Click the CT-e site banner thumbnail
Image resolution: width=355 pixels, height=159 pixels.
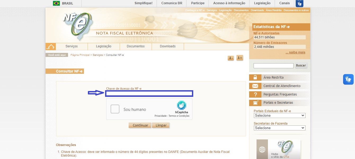278,149
